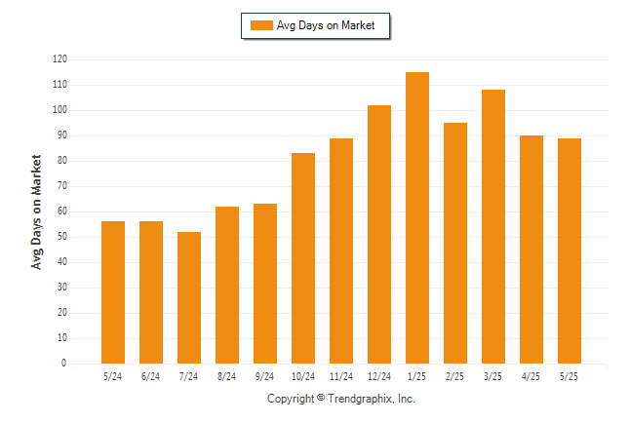Select the 2/25 bar
630x423 pixels.
pyautogui.click(x=455, y=244)
